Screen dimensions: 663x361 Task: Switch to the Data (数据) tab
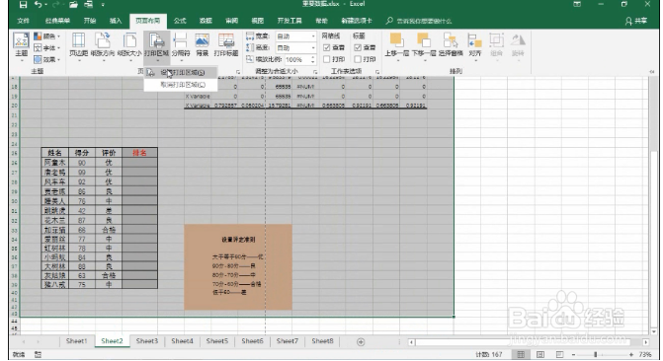pos(206,21)
